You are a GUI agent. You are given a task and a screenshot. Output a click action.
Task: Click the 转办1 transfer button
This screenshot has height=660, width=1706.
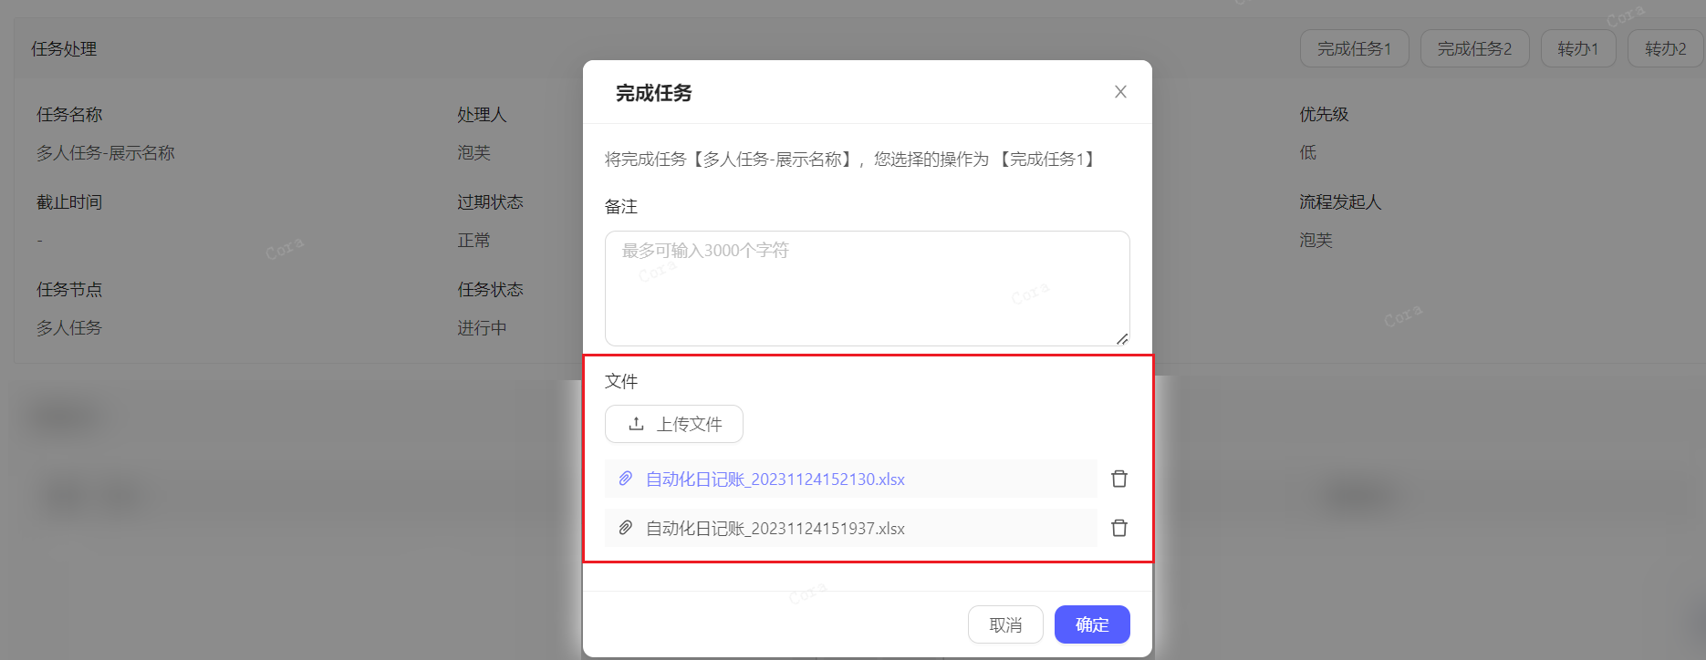point(1578,48)
